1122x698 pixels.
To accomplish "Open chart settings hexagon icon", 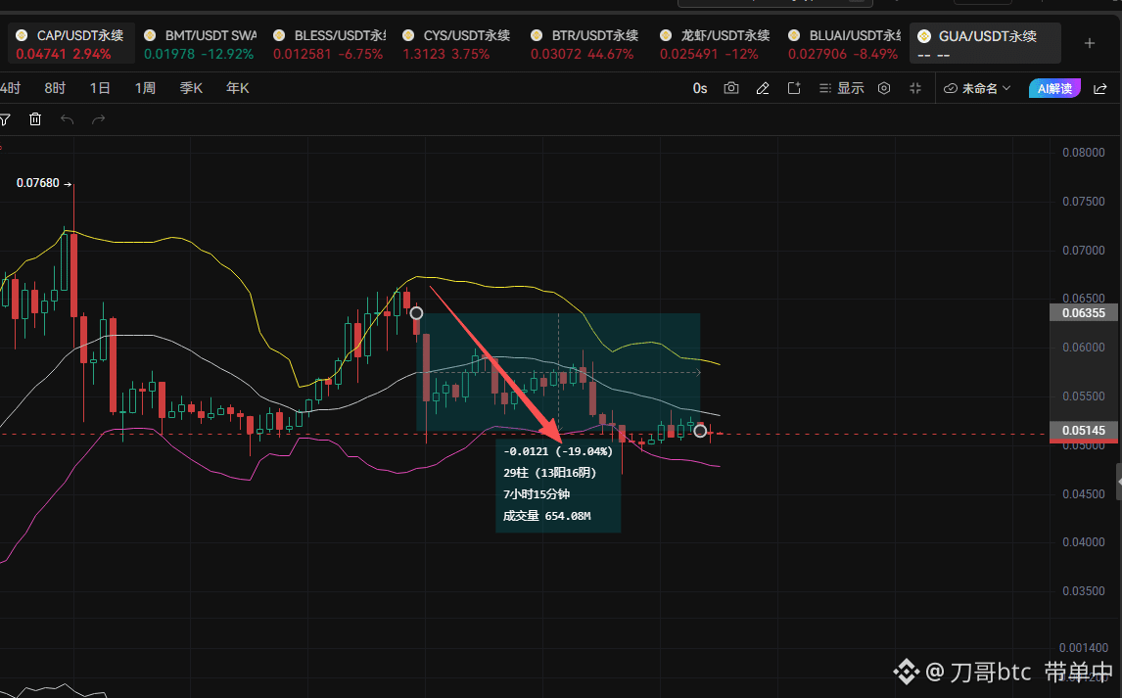I will pyautogui.click(x=884, y=88).
